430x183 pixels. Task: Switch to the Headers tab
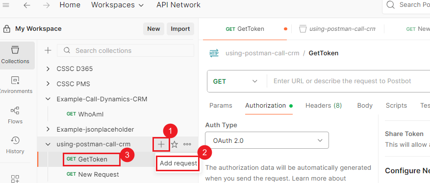coord(324,106)
